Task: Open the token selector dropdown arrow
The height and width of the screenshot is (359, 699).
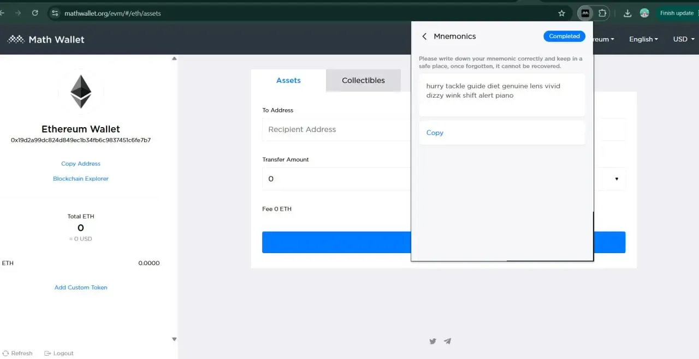Action: 617,179
